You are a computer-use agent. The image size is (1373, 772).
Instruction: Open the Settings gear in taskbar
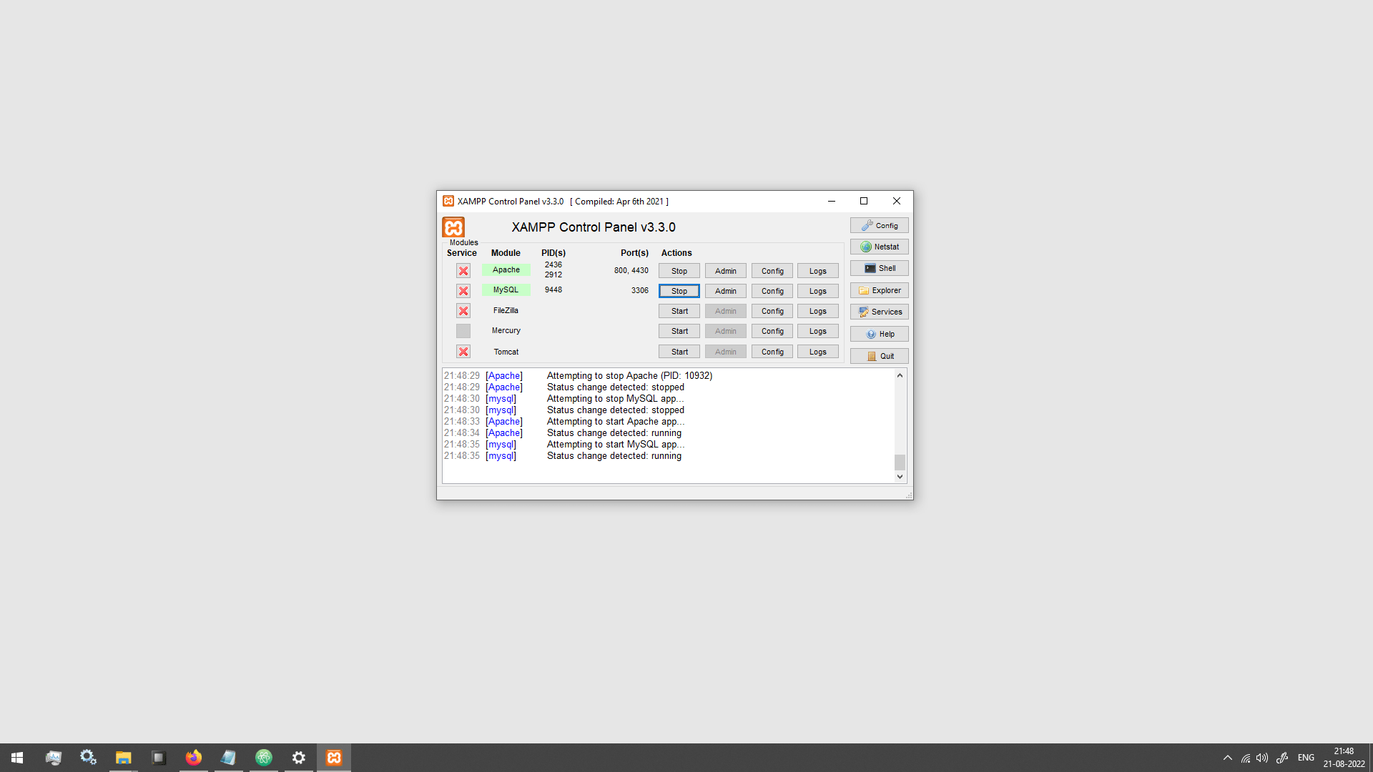[299, 758]
